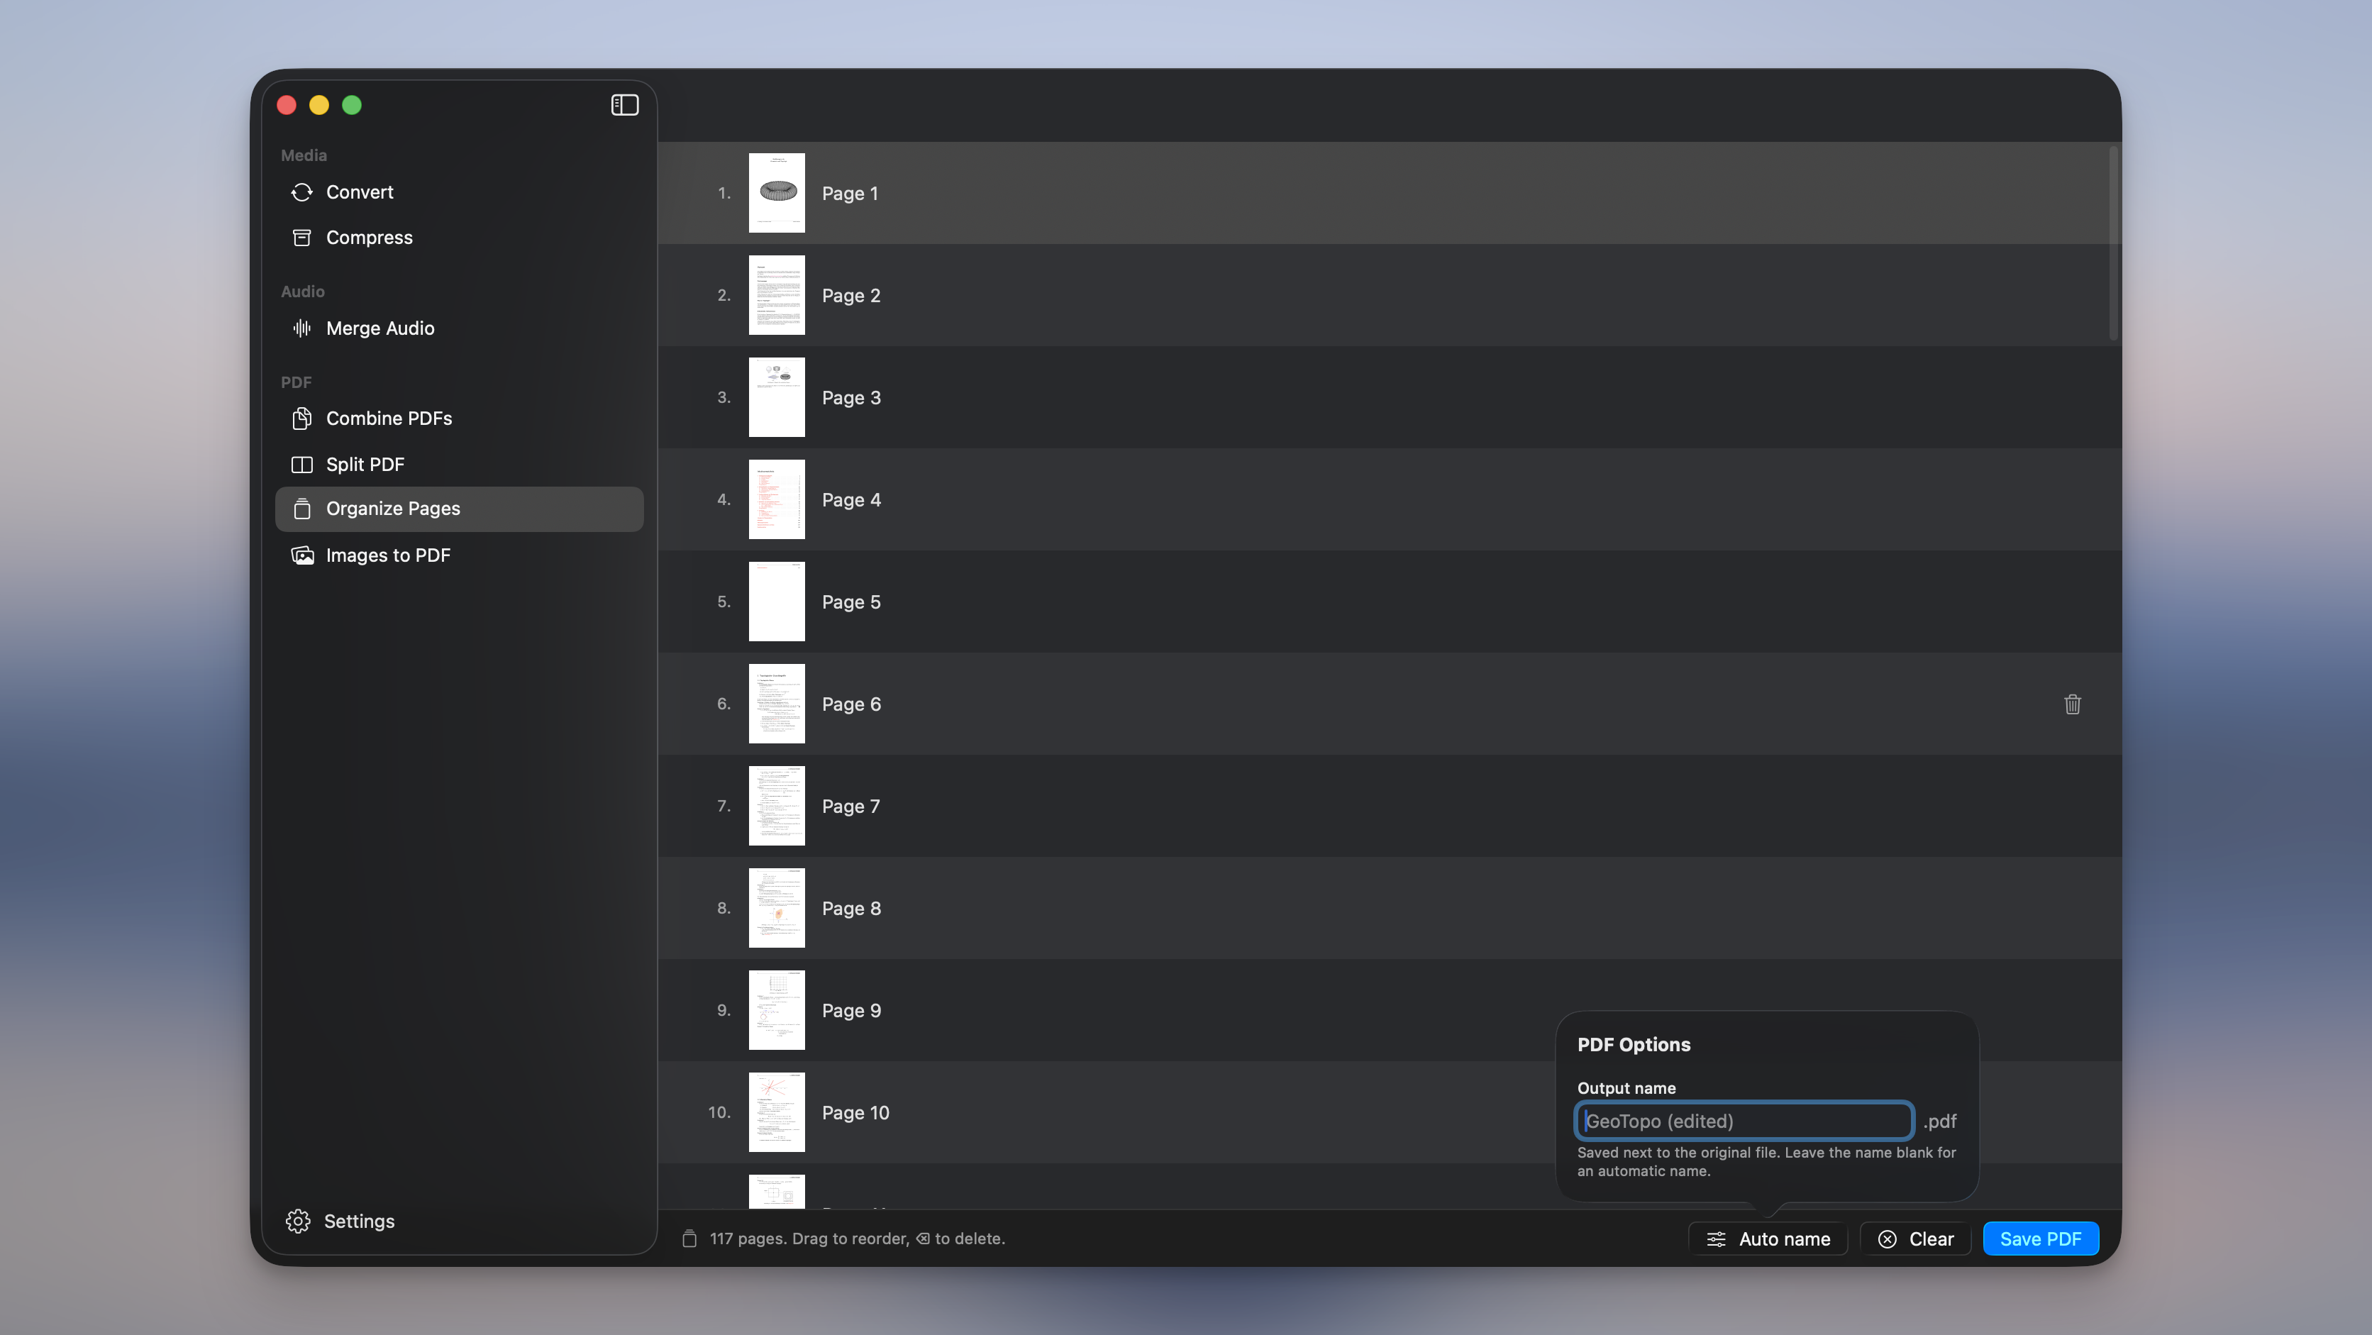Click the 'Page 9' row label

(x=850, y=1011)
